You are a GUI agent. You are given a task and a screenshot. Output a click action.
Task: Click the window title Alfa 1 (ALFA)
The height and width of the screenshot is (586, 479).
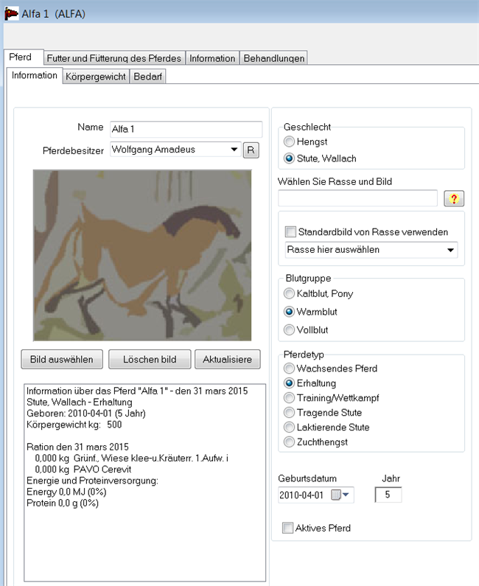(x=54, y=14)
